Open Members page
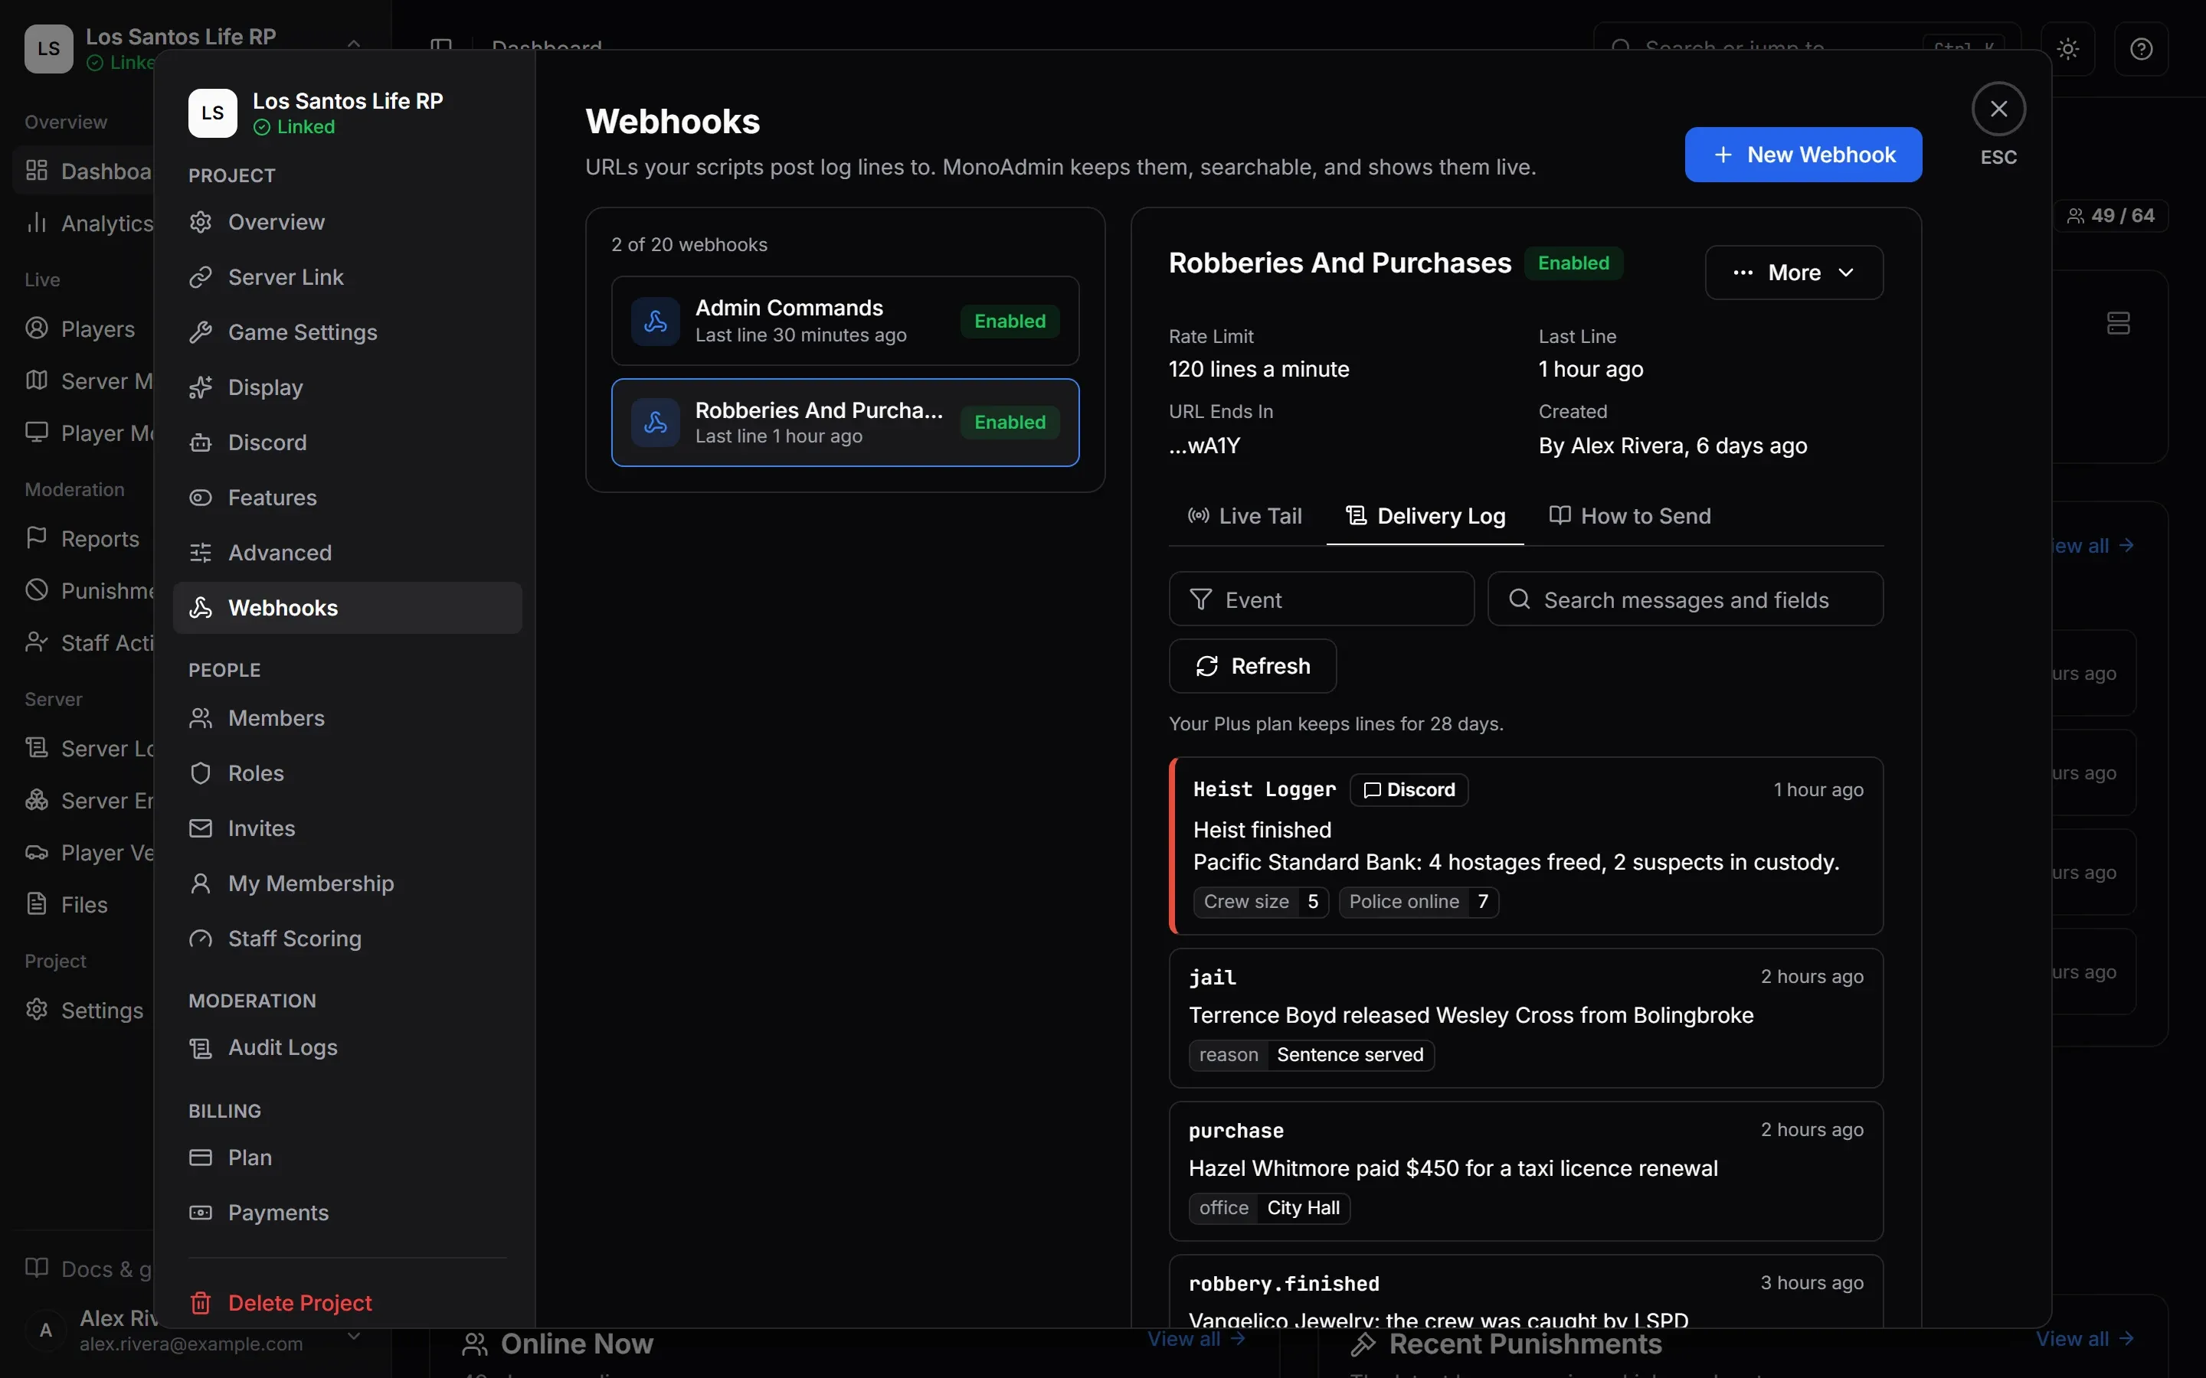Screen dimensions: 2206x1378 [346, 718]
